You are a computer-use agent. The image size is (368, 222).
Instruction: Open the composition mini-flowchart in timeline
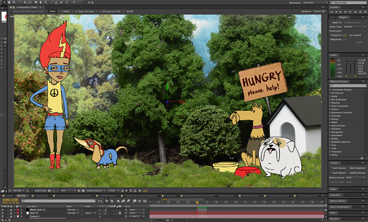(100, 201)
